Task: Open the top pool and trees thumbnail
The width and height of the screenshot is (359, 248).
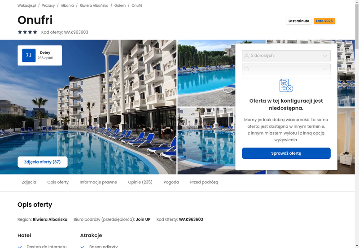Action: coord(206,73)
